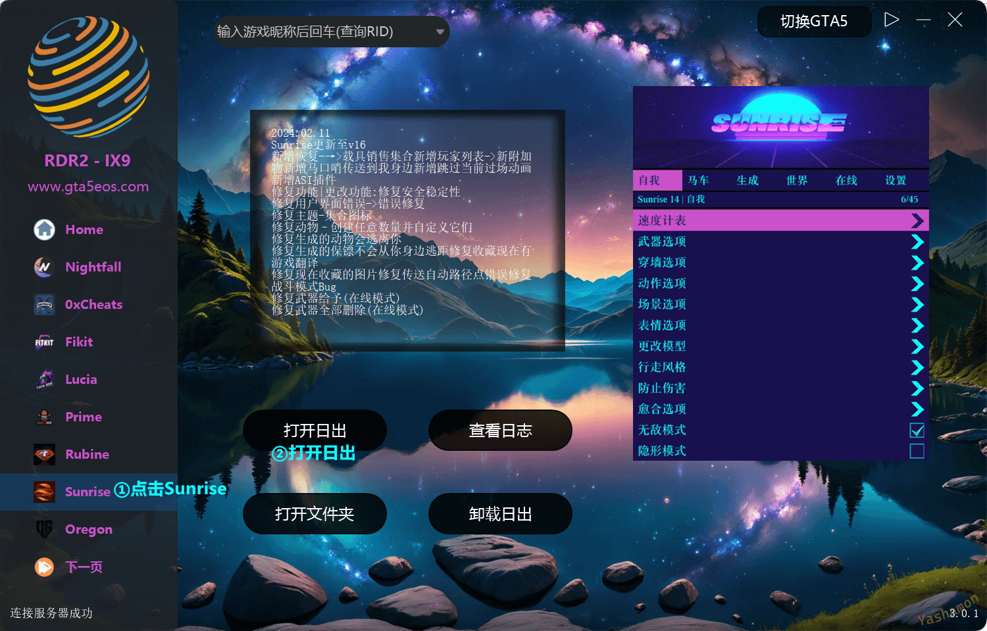Click the Lucia avatar icon
The image size is (987, 631).
tap(44, 379)
